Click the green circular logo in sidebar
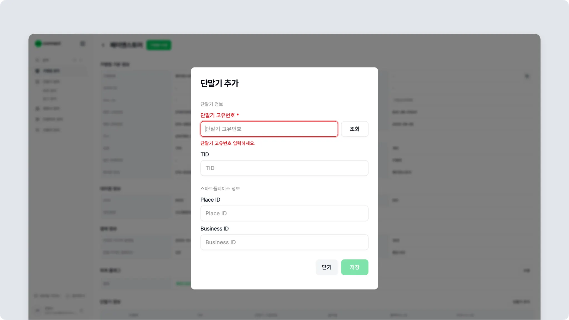This screenshot has width=569, height=320. tap(38, 44)
